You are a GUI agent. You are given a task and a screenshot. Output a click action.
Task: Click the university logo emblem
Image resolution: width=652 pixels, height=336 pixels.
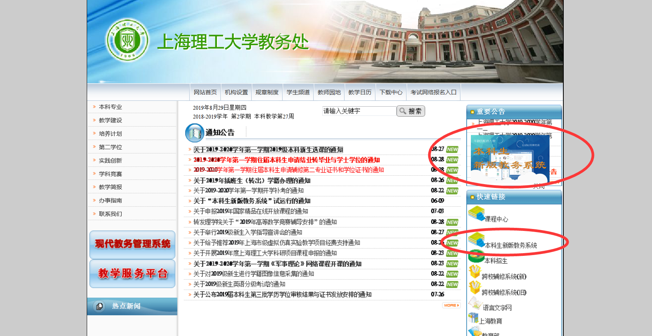[x=127, y=40]
